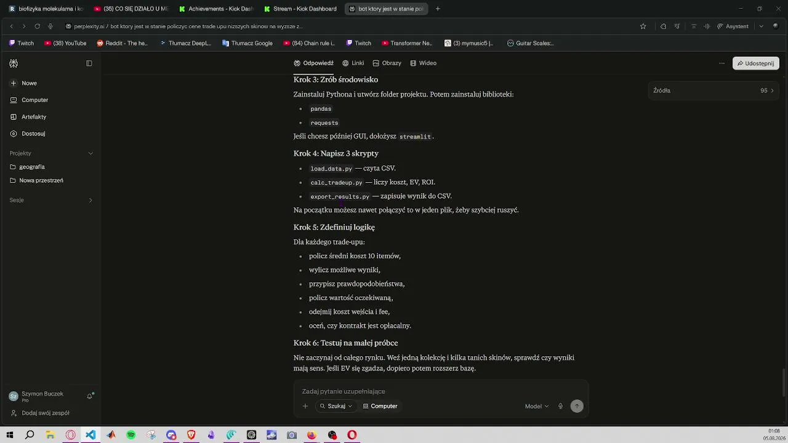The image size is (788, 443).
Task: Submit question with the send arrow
Action: pos(577,406)
